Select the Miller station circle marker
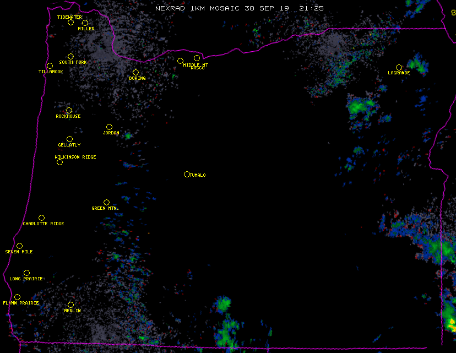This screenshot has width=456, height=353. click(x=85, y=23)
